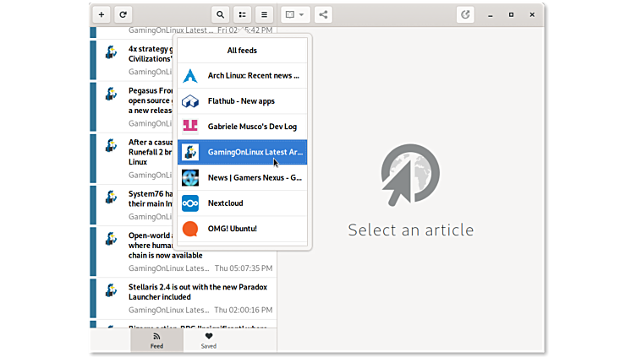Screen dimensions: 636x357
Task: Click the feed list selector button
Action: tap(243, 14)
